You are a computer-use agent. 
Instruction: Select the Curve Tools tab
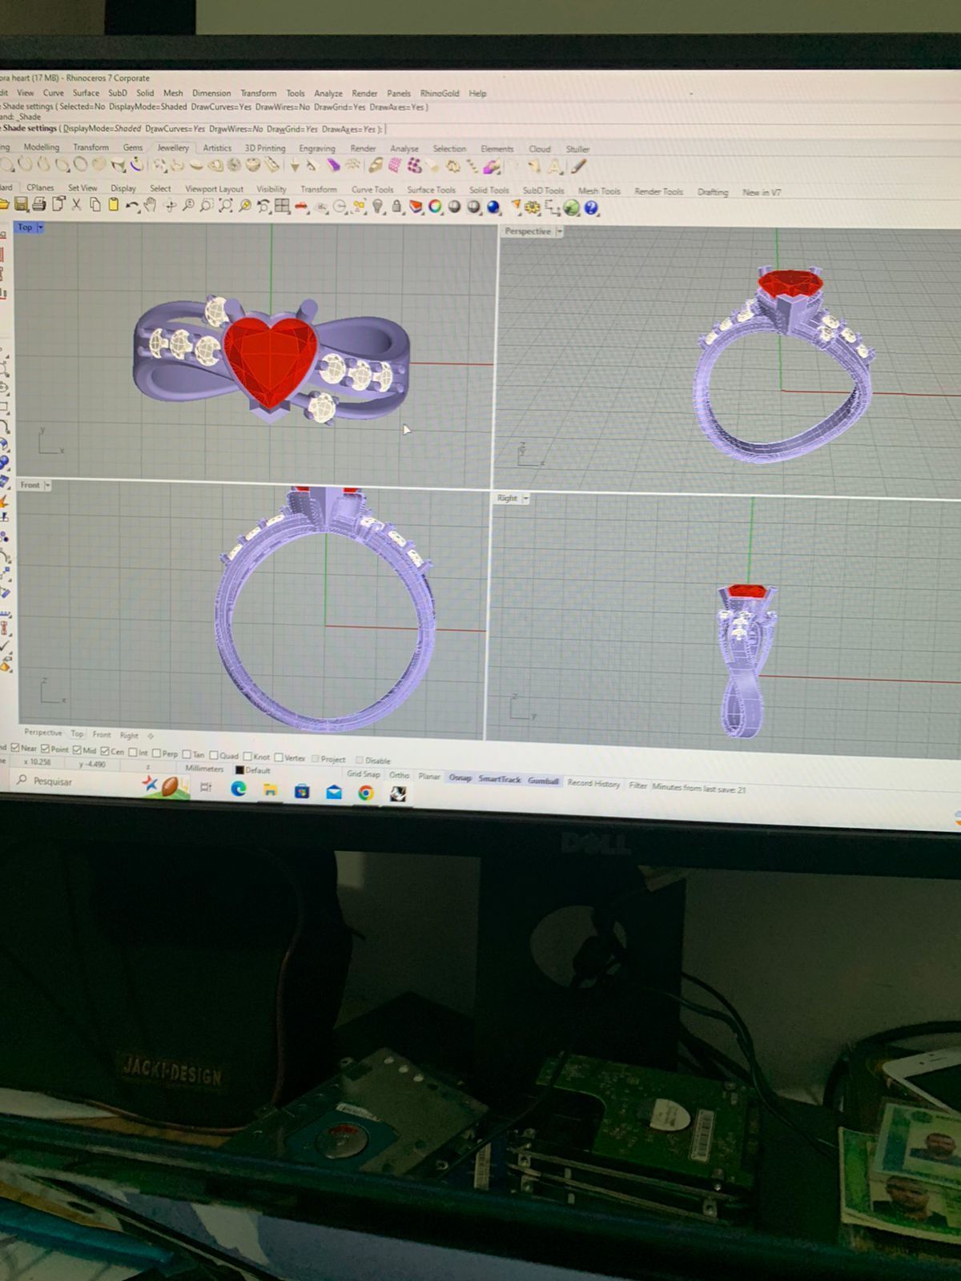click(x=372, y=190)
